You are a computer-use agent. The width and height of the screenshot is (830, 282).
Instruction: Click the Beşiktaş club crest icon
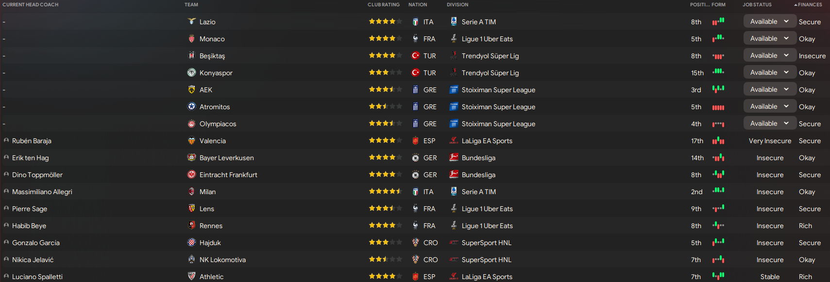coord(192,55)
